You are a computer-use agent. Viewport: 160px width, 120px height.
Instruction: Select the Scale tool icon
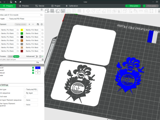point(99,11)
